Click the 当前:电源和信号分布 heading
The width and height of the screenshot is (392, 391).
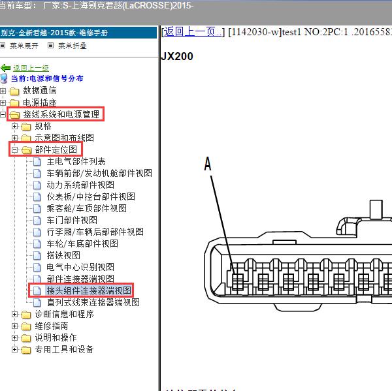pos(47,79)
